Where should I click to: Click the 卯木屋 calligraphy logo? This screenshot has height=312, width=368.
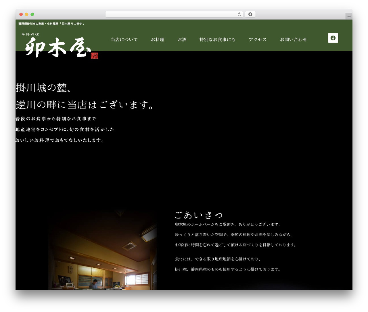[x=60, y=45]
